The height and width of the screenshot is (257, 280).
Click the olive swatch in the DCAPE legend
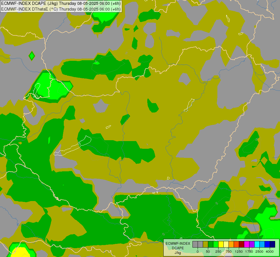point(205,244)
